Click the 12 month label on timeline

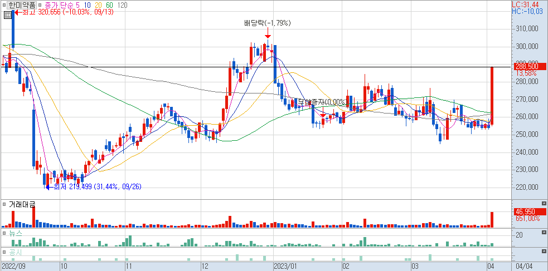(x=205, y=267)
